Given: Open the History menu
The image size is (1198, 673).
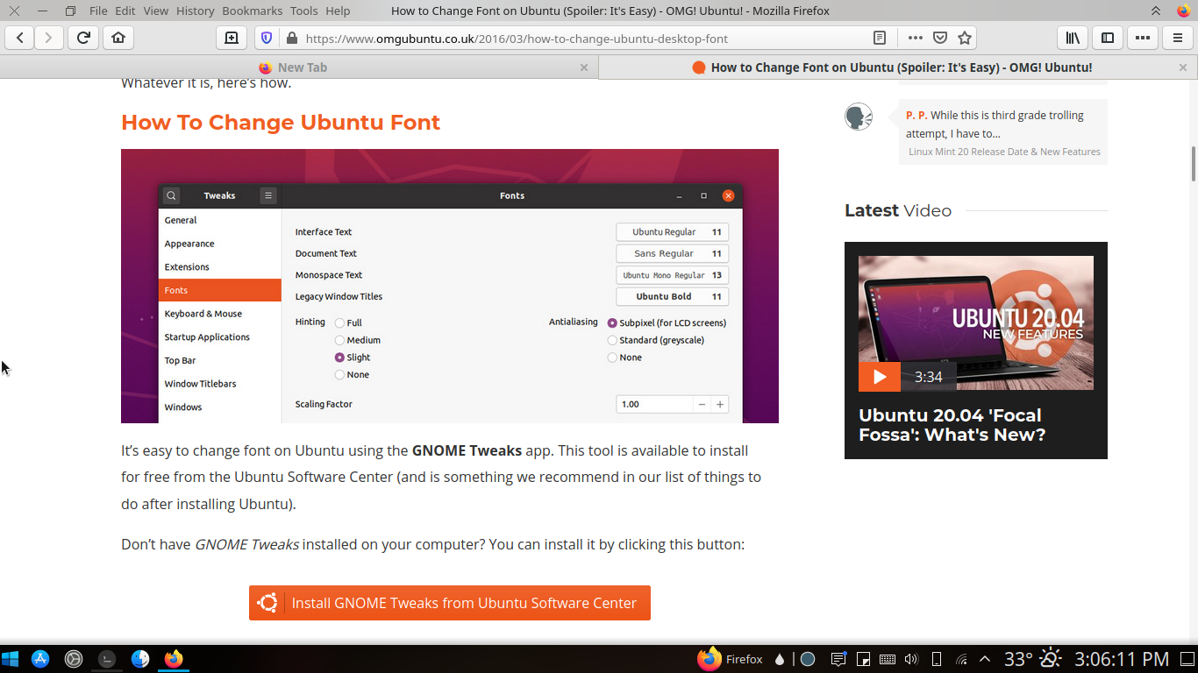Looking at the screenshot, I should coord(195,11).
